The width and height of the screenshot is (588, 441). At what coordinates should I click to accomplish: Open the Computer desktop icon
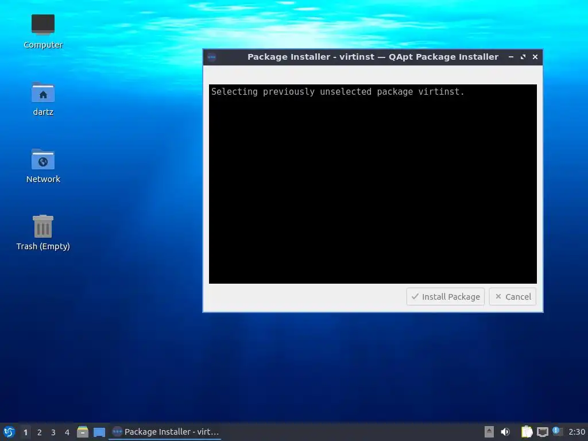point(43,32)
